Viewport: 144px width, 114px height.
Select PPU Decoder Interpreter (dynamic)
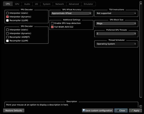[19, 17]
